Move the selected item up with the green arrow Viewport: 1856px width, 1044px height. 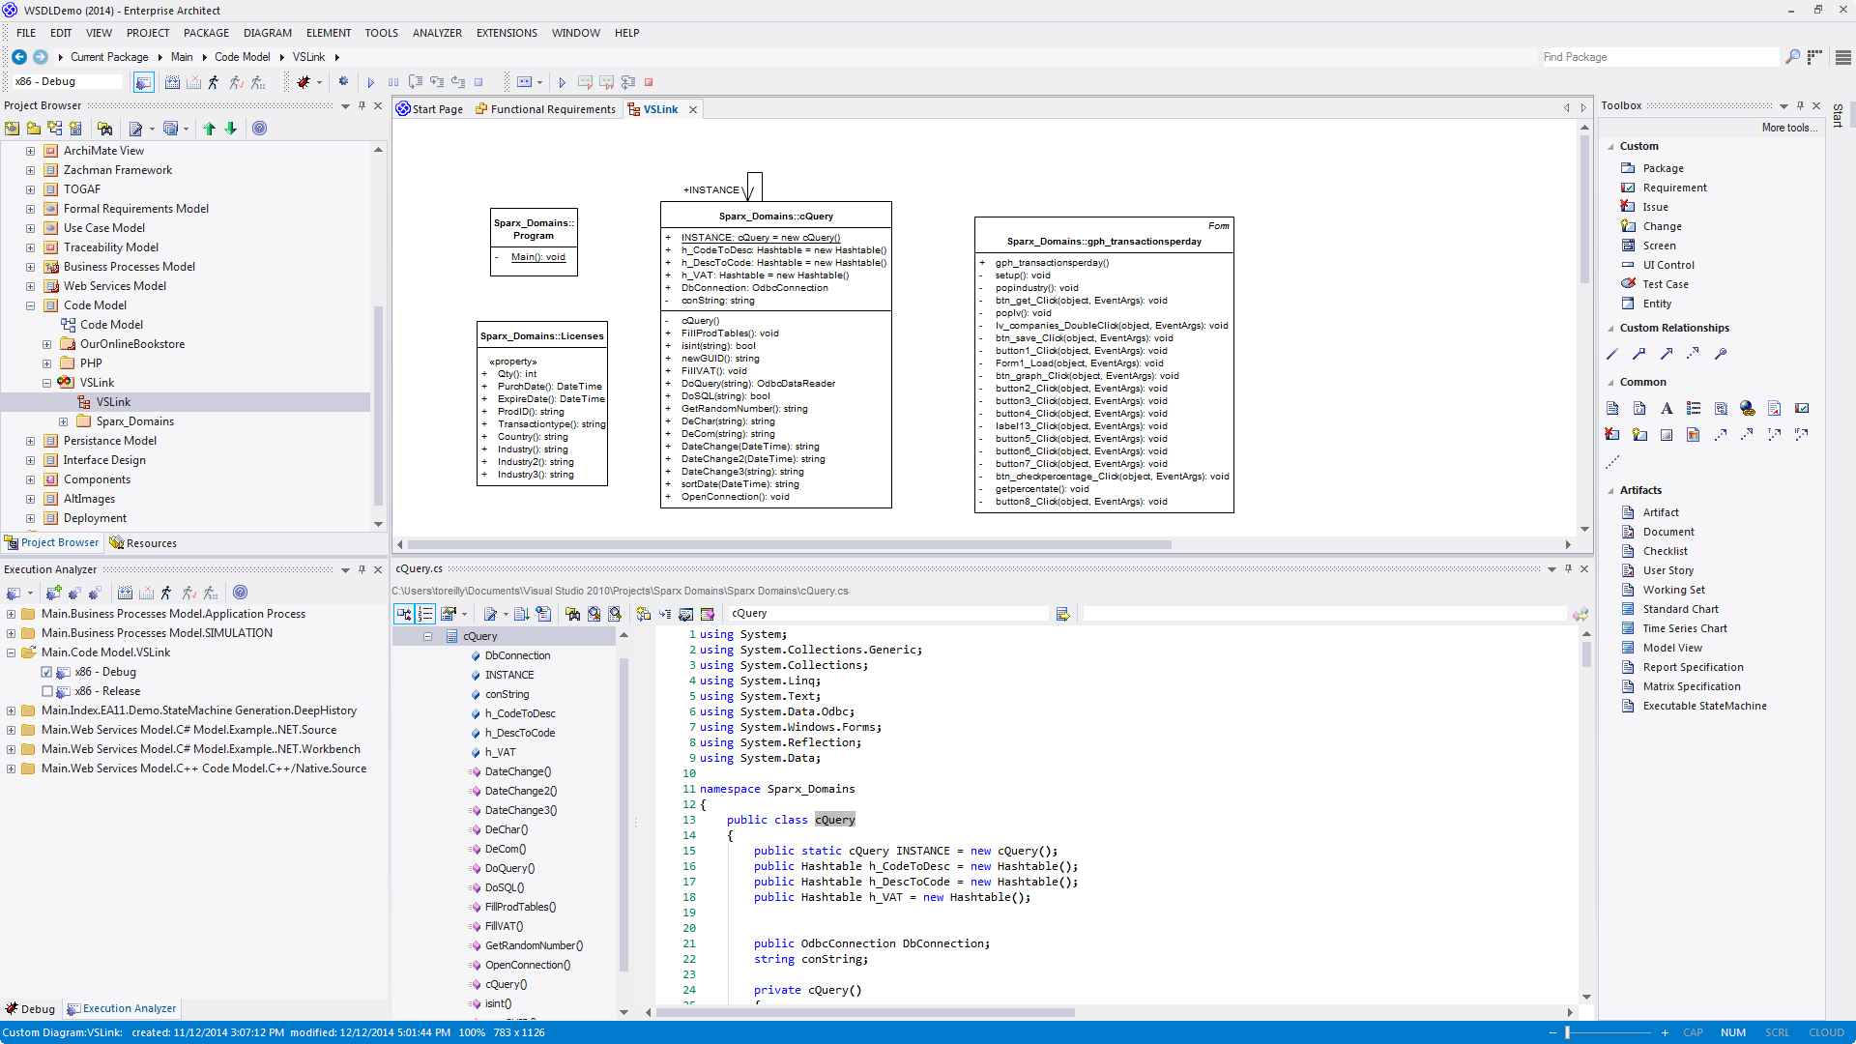(x=209, y=129)
